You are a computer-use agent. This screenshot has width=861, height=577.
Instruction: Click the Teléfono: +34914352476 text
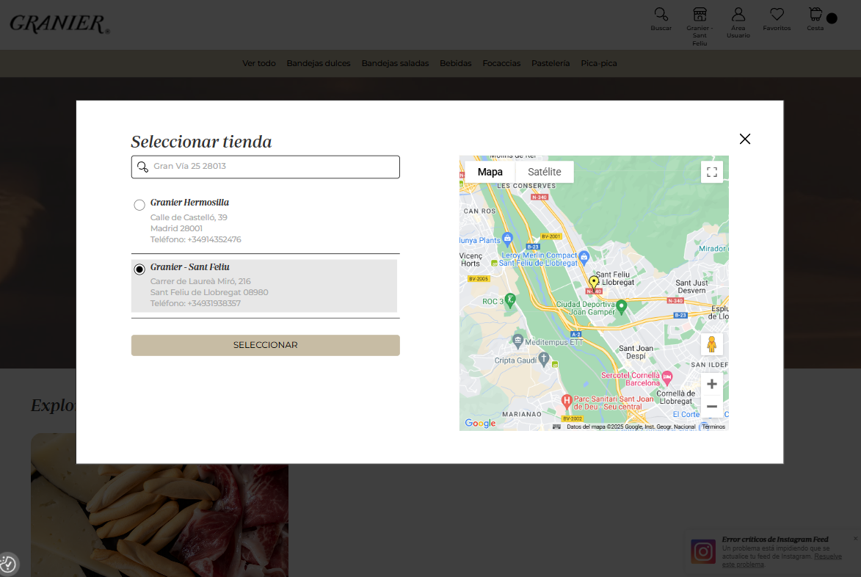click(195, 239)
